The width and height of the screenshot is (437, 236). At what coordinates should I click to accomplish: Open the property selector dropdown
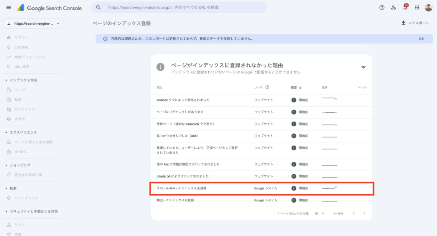pyautogui.click(x=33, y=23)
